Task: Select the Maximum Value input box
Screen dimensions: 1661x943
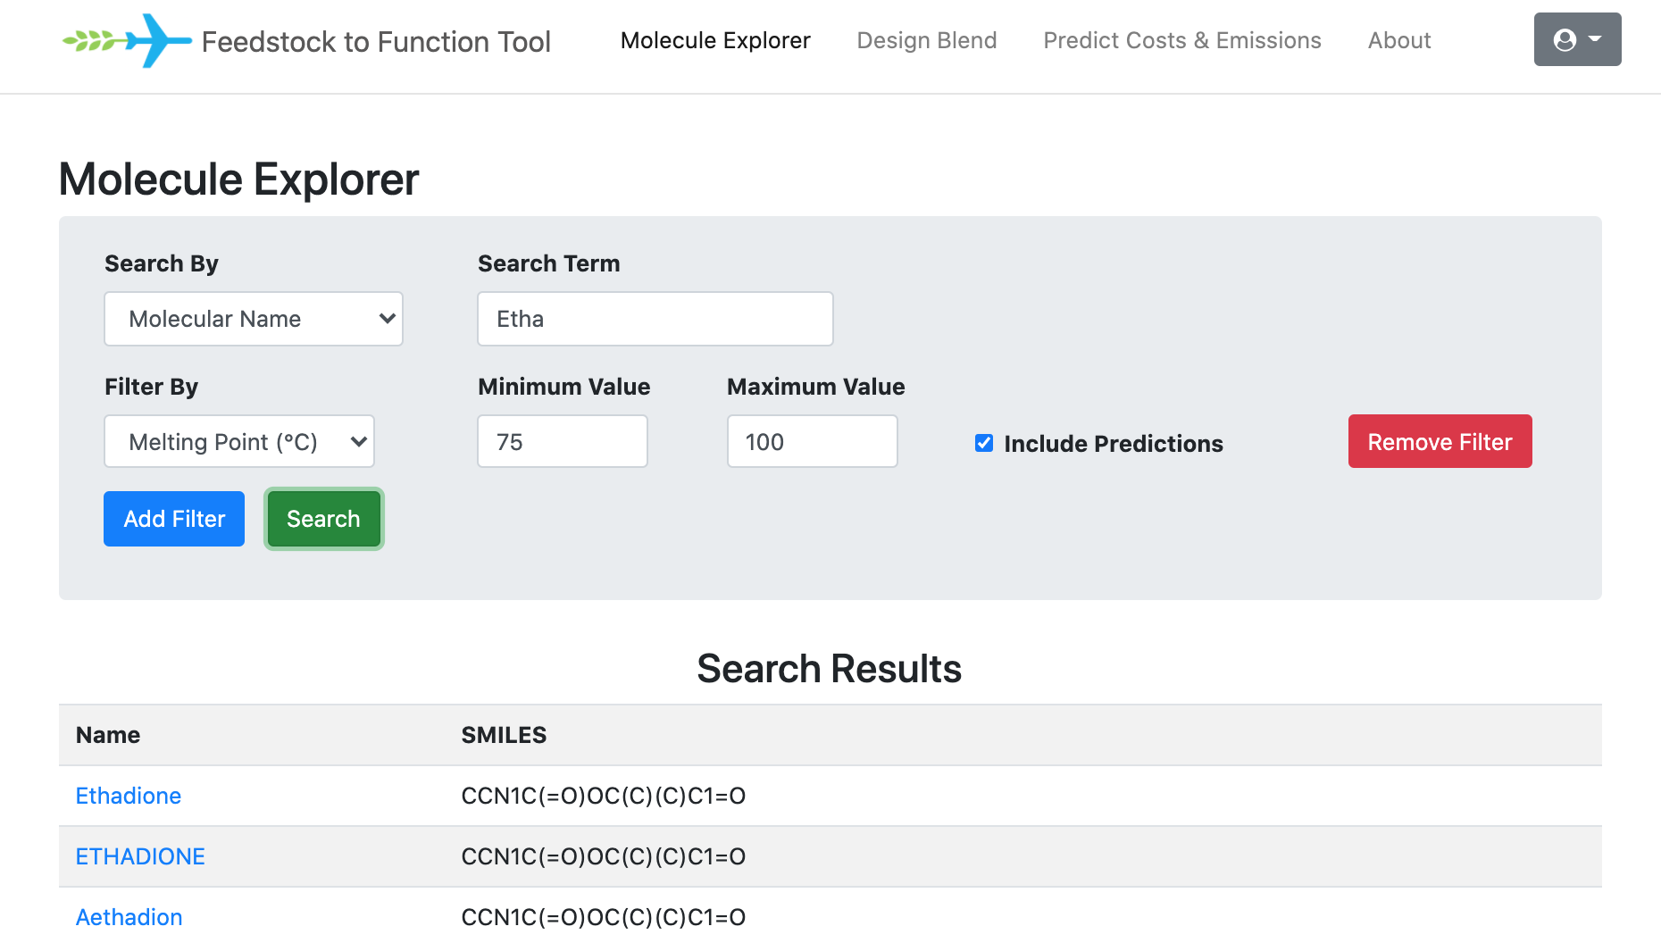Action: tap(812, 442)
